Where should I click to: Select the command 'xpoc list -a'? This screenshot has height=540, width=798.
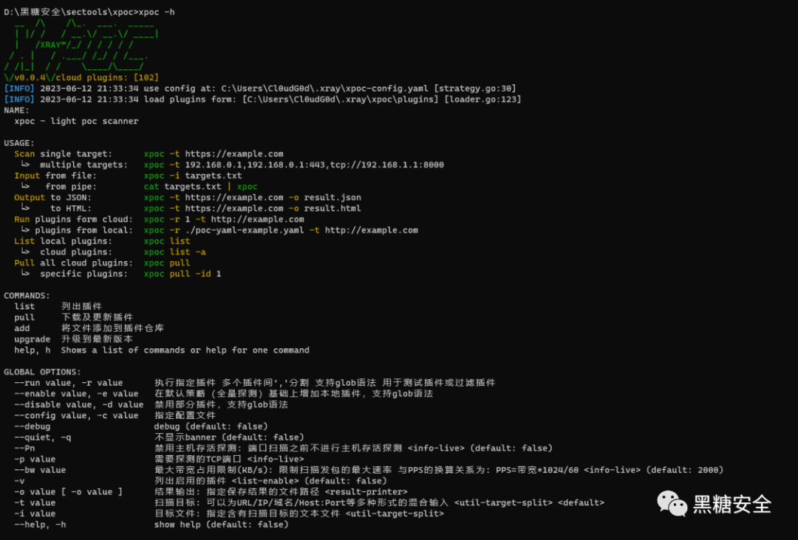tap(174, 252)
